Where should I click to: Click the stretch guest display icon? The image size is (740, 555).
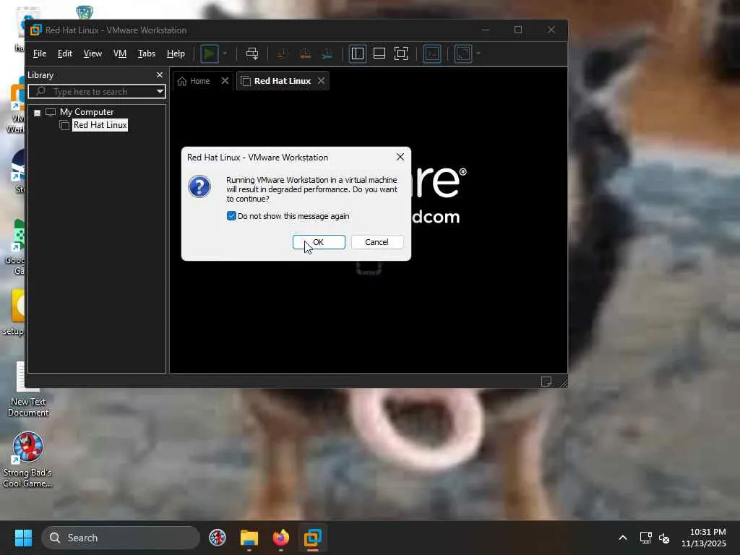point(463,53)
